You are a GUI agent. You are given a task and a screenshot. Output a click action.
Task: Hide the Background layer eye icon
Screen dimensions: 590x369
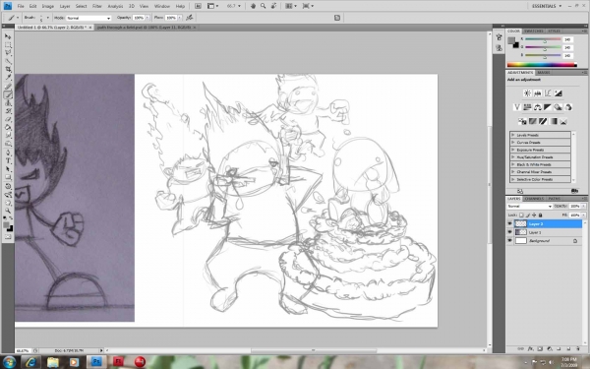click(509, 241)
